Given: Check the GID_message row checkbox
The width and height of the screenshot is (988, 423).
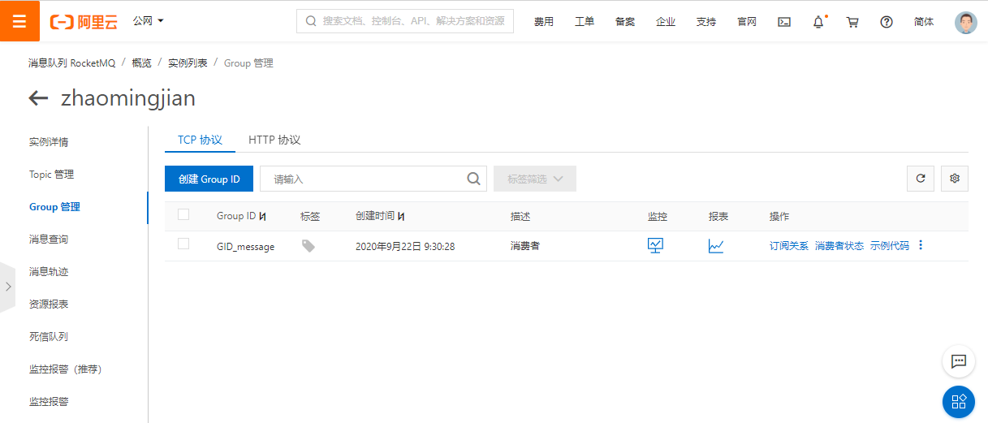Looking at the screenshot, I should tap(183, 244).
